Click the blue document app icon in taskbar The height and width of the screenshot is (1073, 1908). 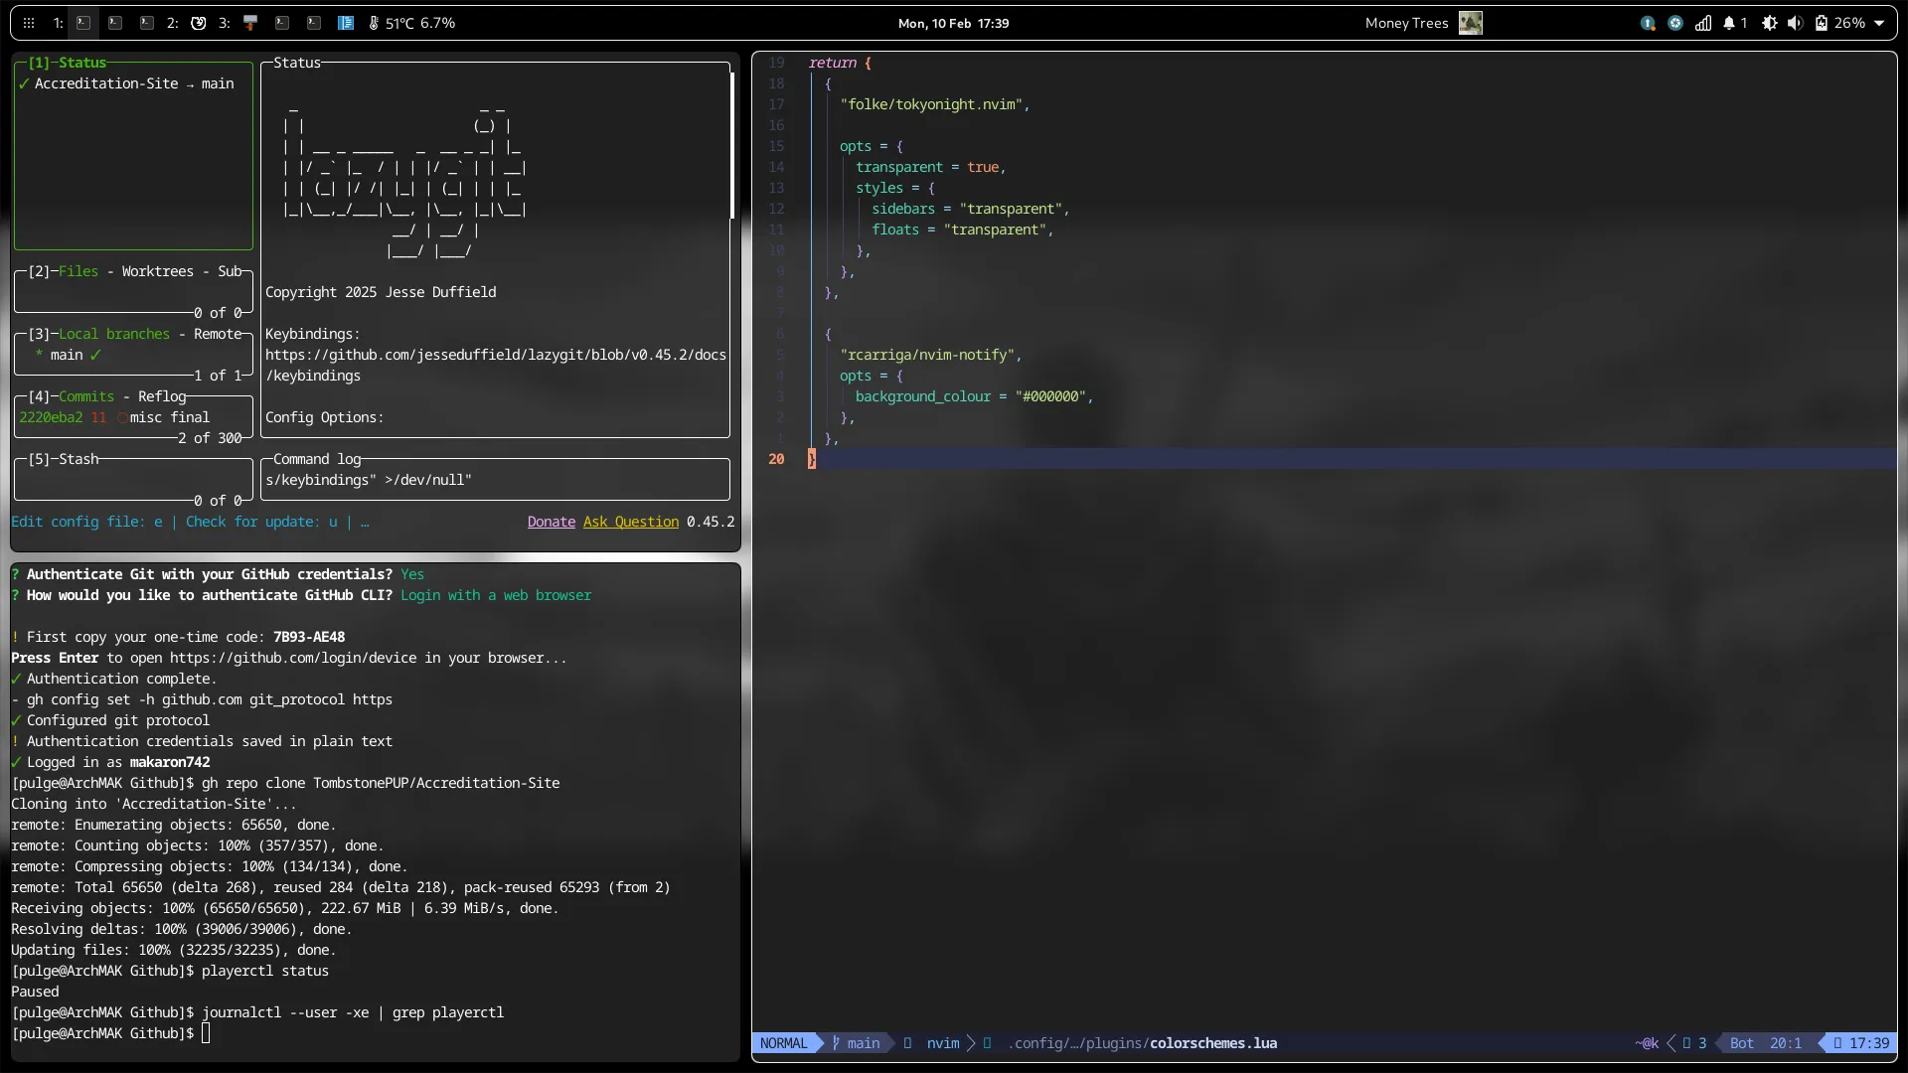(346, 23)
